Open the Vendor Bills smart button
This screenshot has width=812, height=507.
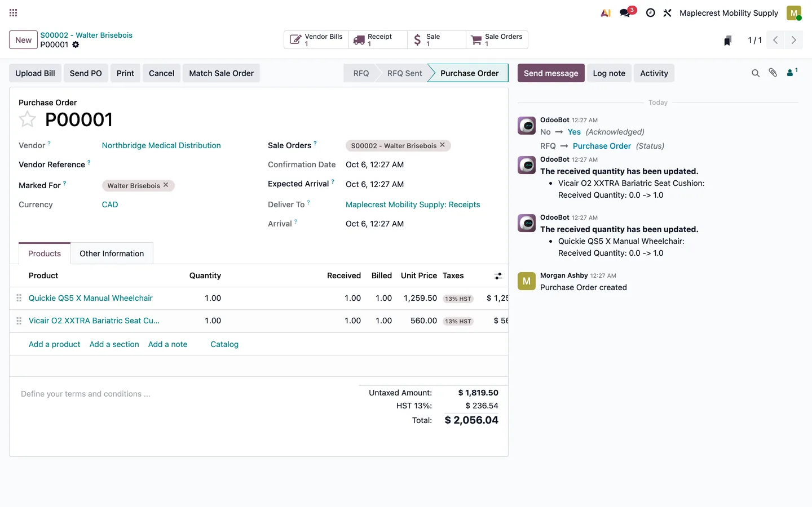tap(316, 39)
